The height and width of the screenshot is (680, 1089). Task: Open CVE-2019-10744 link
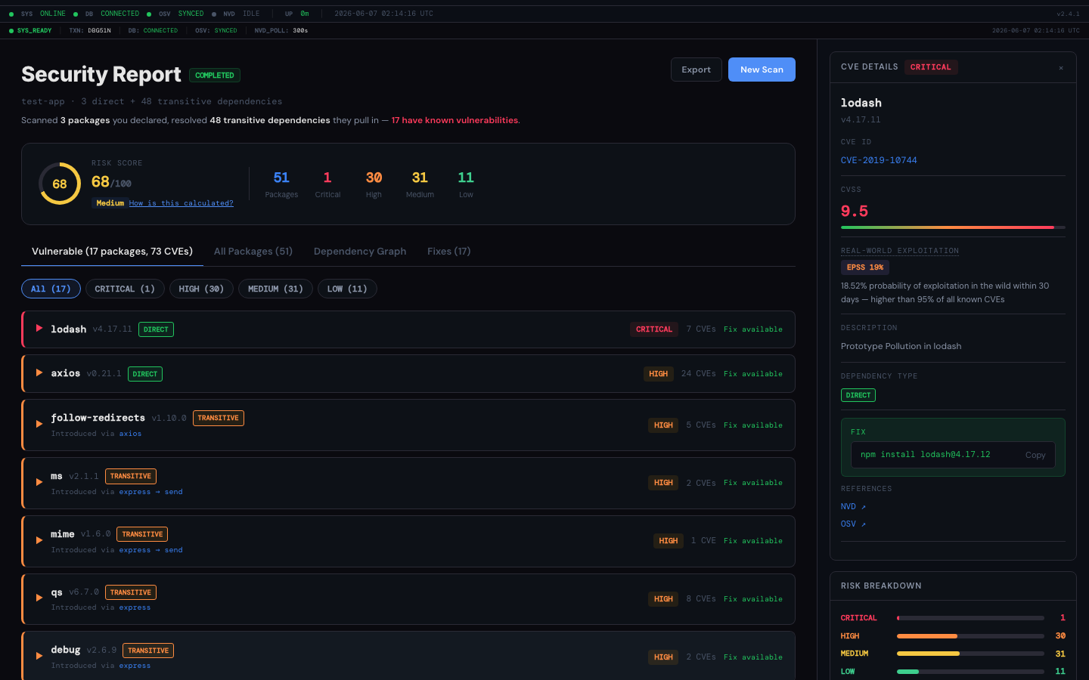[x=879, y=160]
